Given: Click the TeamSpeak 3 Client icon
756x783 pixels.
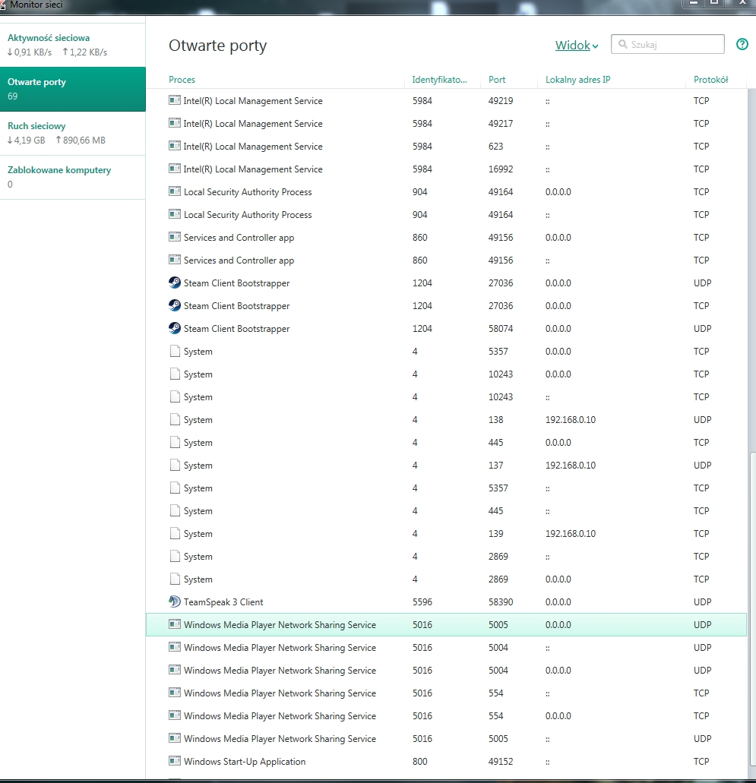Looking at the screenshot, I should pyautogui.click(x=175, y=601).
